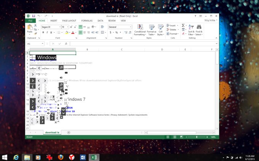Image resolution: width=259 pixels, height=161 pixels.
Task: Switch to the VIEW tab
Action: 123,21
